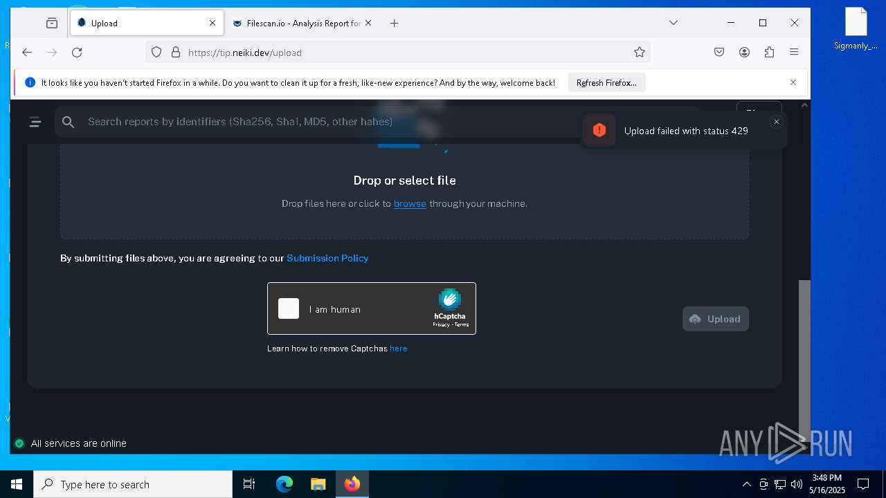Image resolution: width=886 pixels, height=498 pixels.
Task: Click the Refresh Firefox button
Action: pyautogui.click(x=606, y=82)
